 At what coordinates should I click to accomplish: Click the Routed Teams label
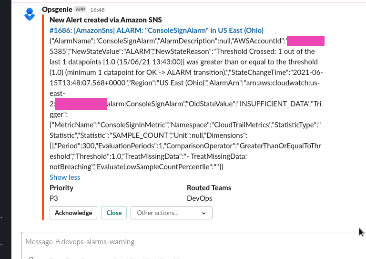(x=209, y=188)
